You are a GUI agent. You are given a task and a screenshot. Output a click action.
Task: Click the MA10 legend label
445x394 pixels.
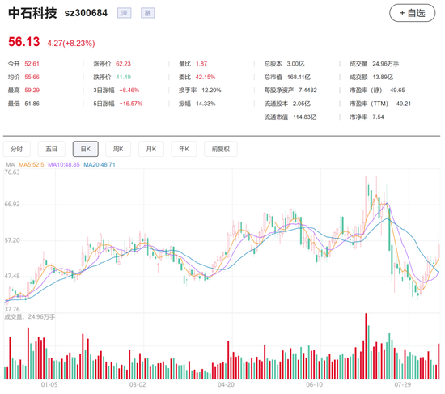click(64, 165)
